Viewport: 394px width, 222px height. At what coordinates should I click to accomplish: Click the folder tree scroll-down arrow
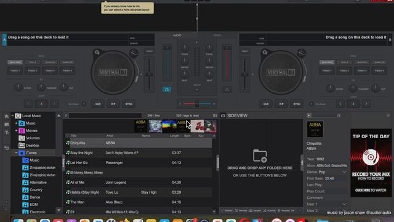(59, 210)
